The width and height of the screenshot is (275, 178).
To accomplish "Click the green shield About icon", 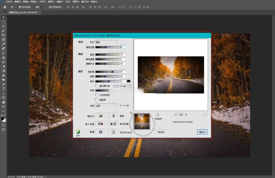I will click(78, 132).
